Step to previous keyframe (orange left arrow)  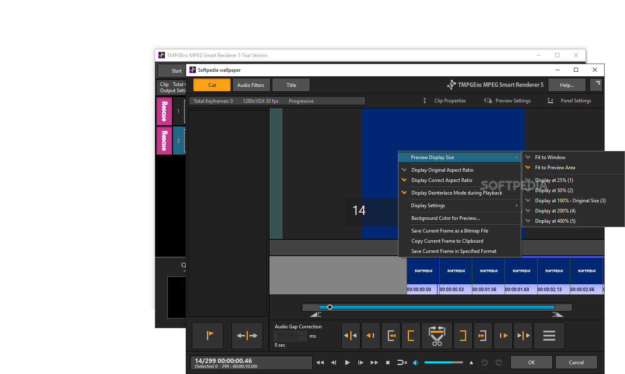point(371,336)
